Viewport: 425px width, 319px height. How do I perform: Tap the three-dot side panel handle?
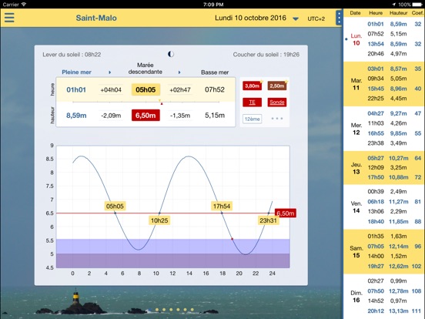click(339, 18)
